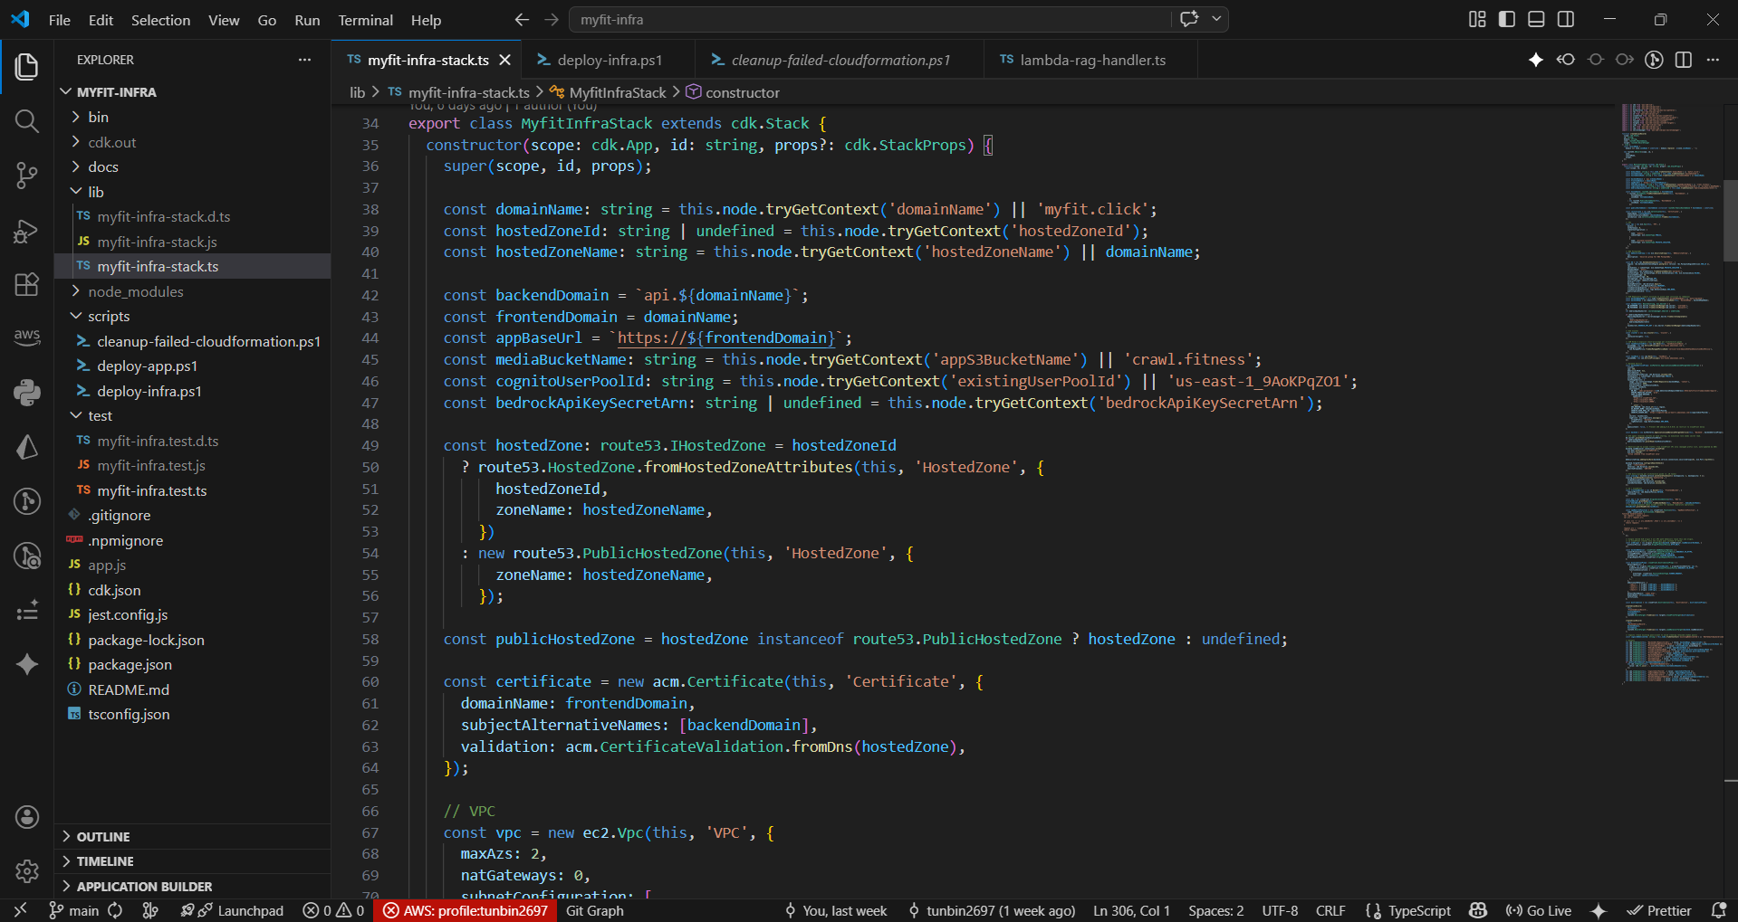1738x922 pixels.
Task: Click the Go Live status bar button
Action: [1539, 910]
